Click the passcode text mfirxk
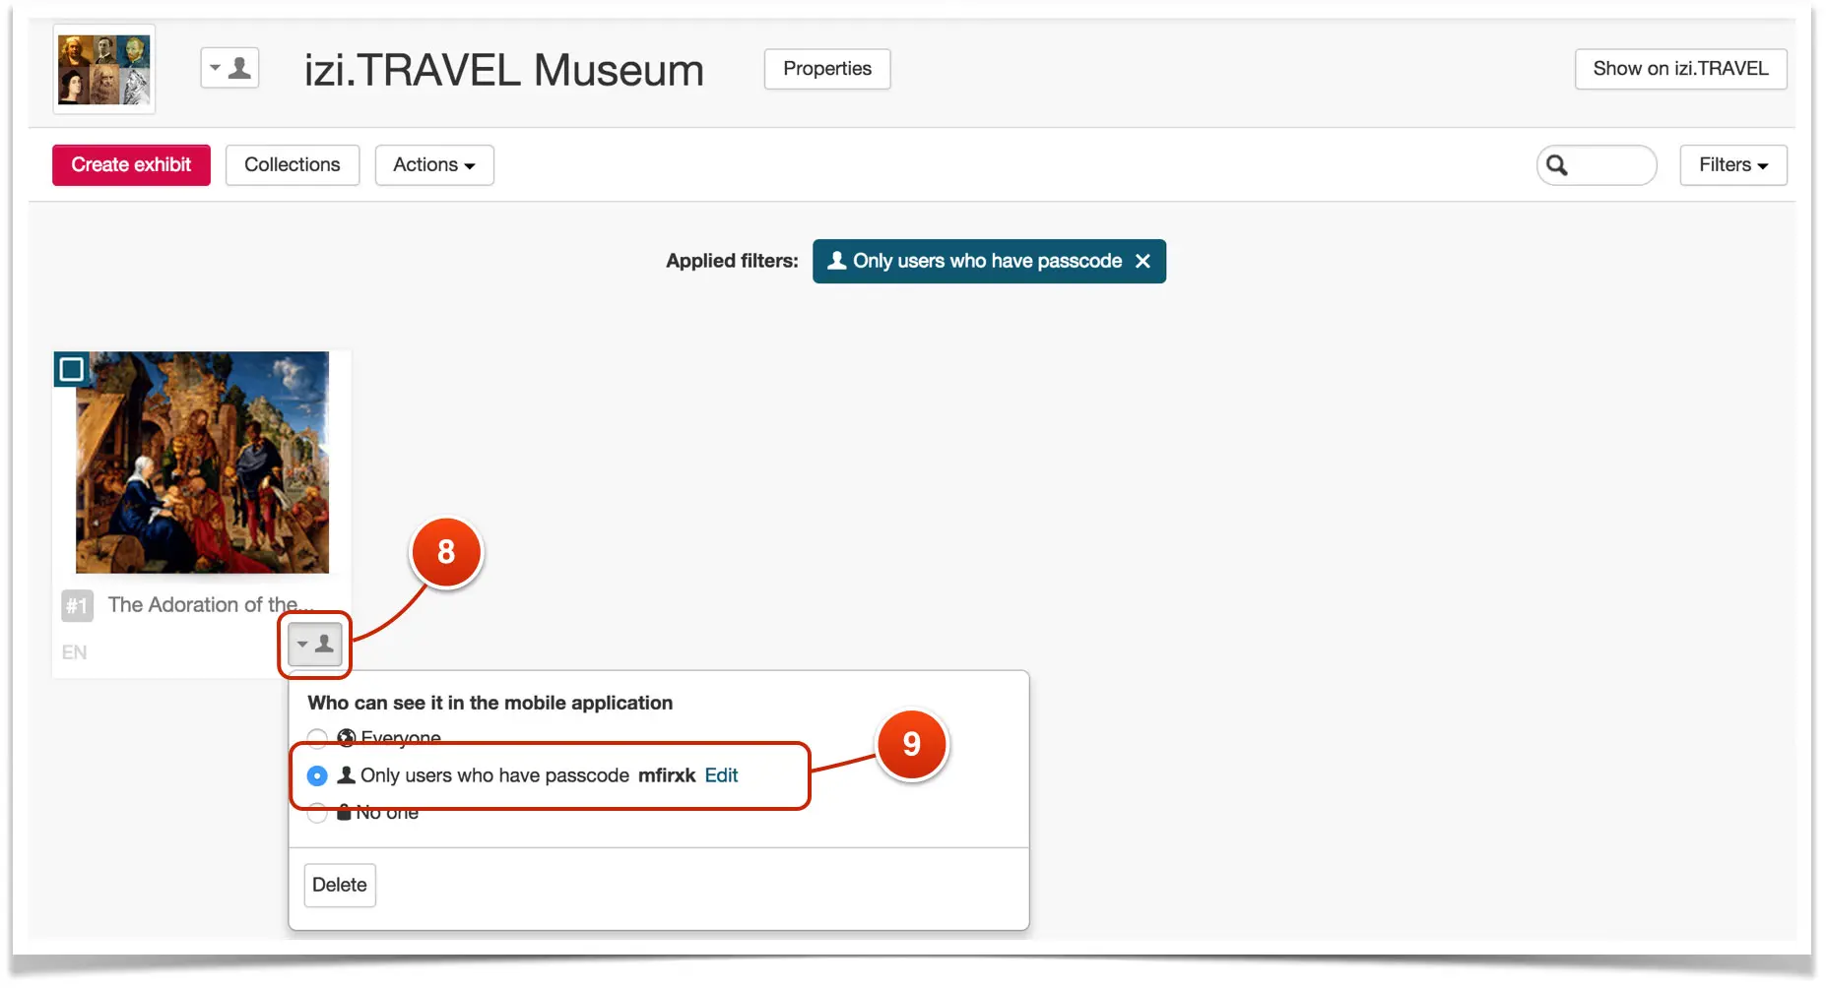Viewport: 1826px width, 988px height. point(667,775)
